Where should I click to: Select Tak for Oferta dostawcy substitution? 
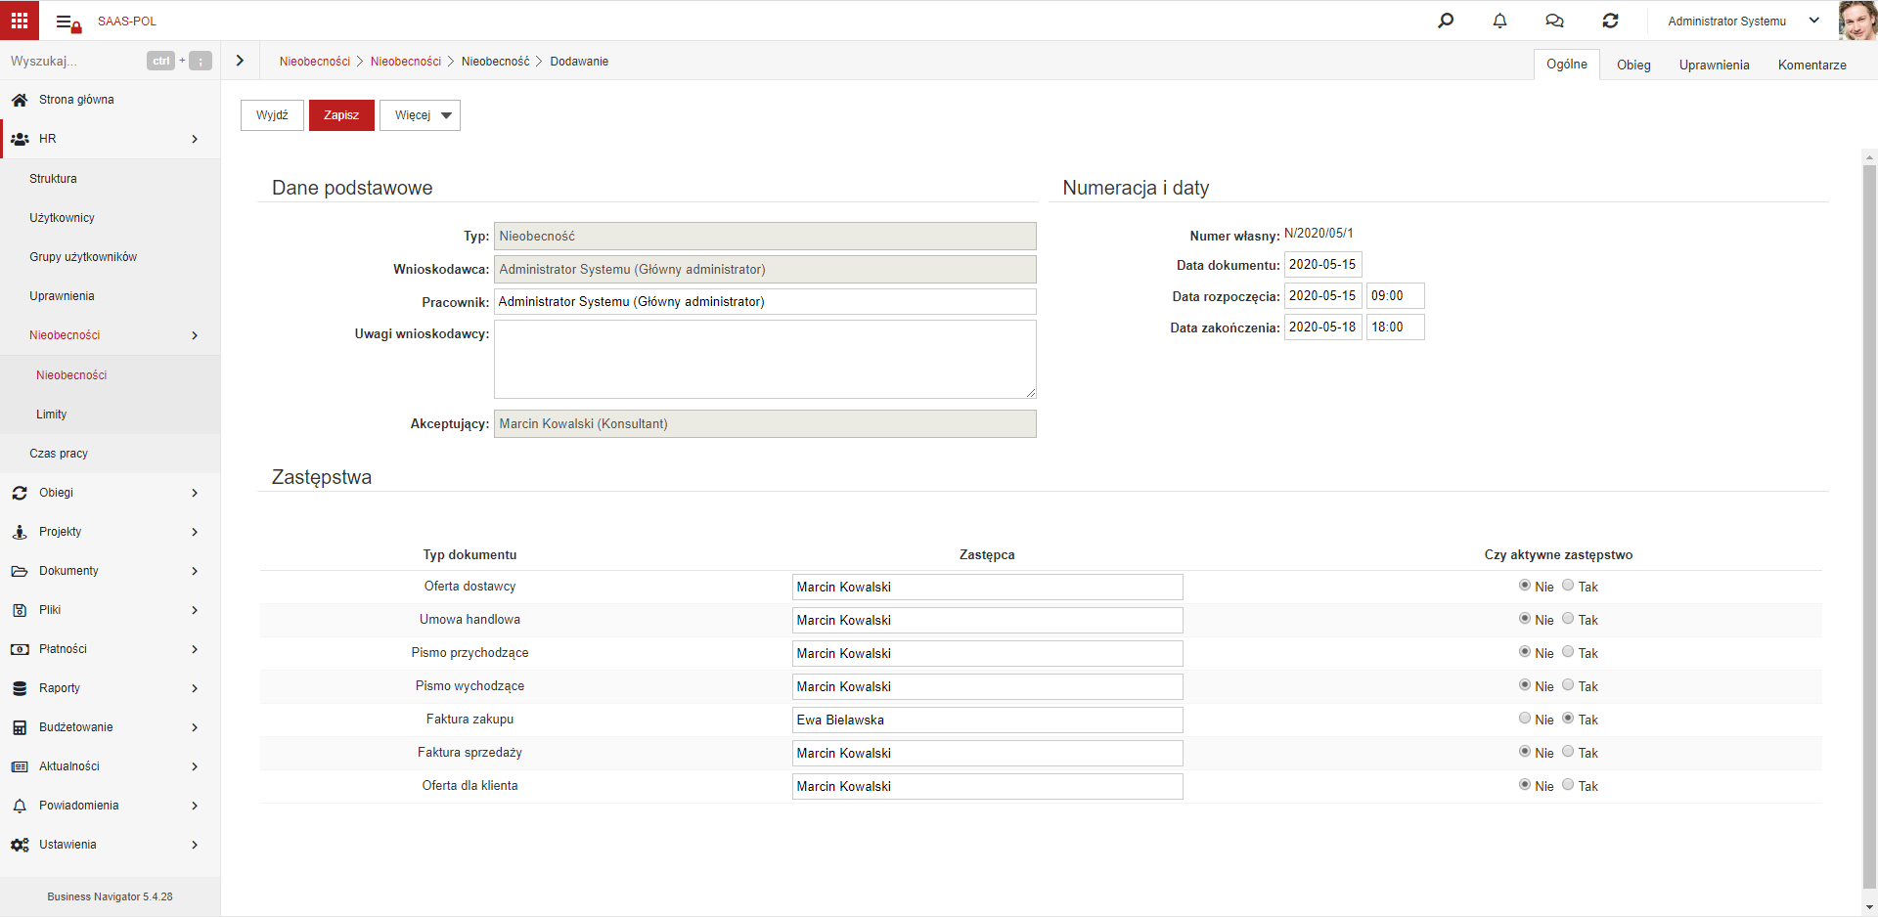tap(1568, 586)
